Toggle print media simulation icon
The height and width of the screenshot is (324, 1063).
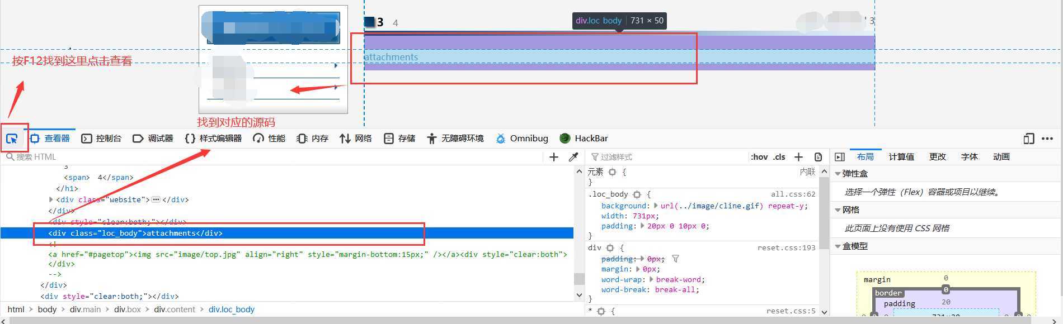[x=818, y=157]
